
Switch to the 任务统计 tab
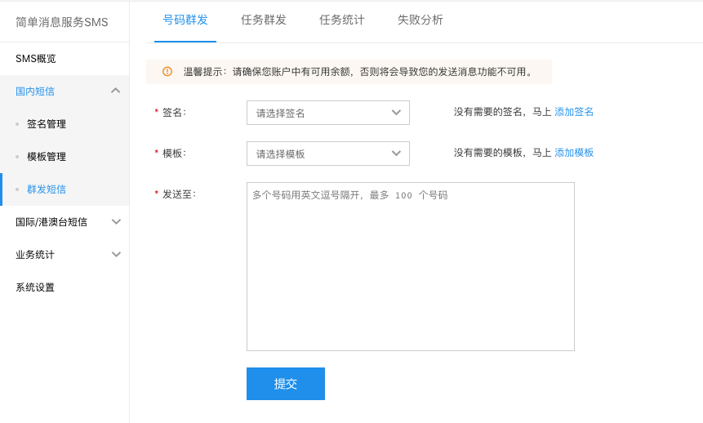341,20
